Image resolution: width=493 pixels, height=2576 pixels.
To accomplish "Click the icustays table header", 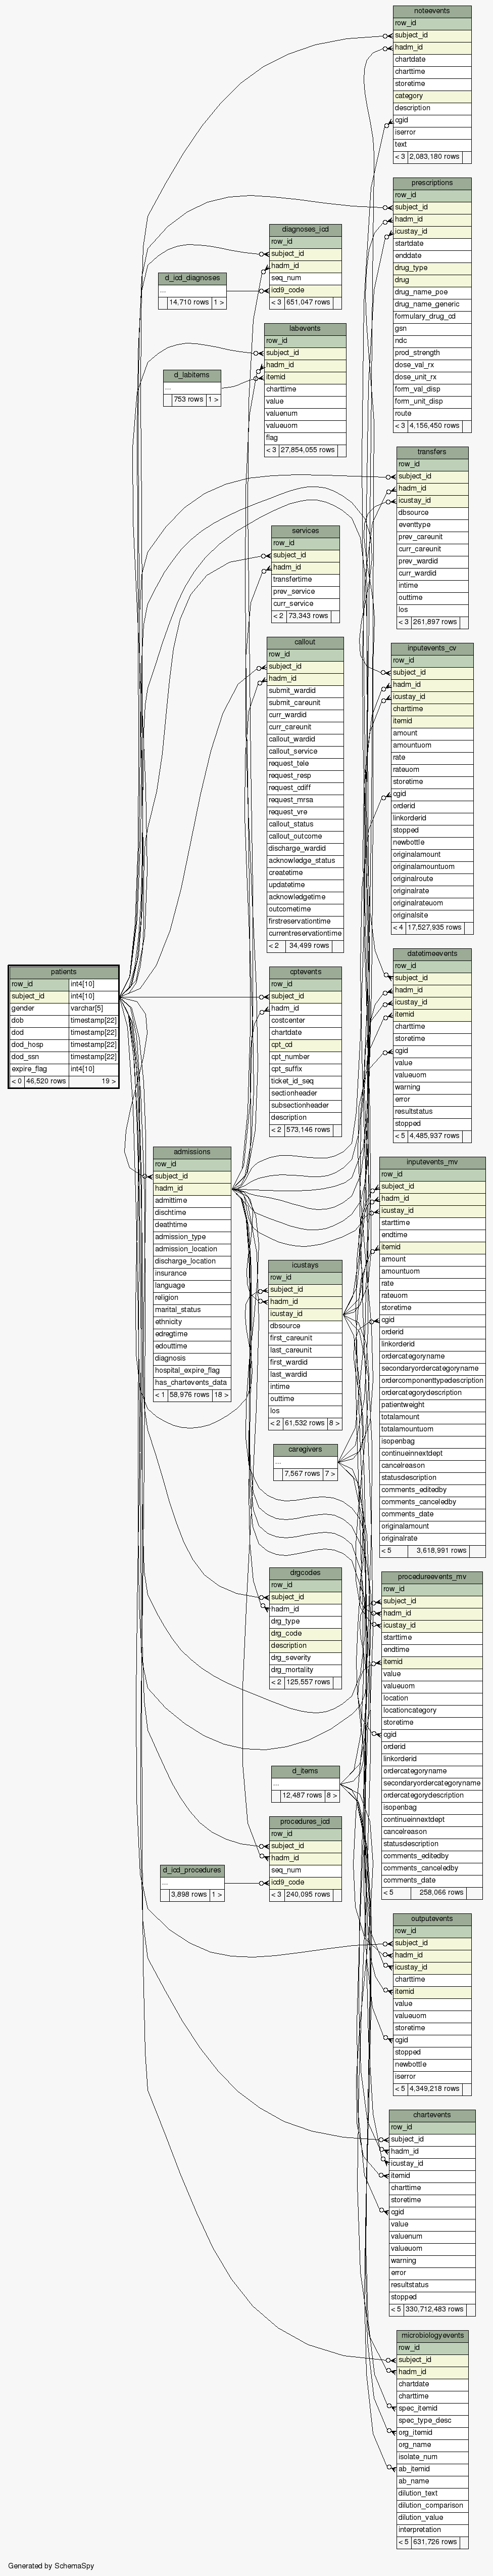I will coord(305,1265).
